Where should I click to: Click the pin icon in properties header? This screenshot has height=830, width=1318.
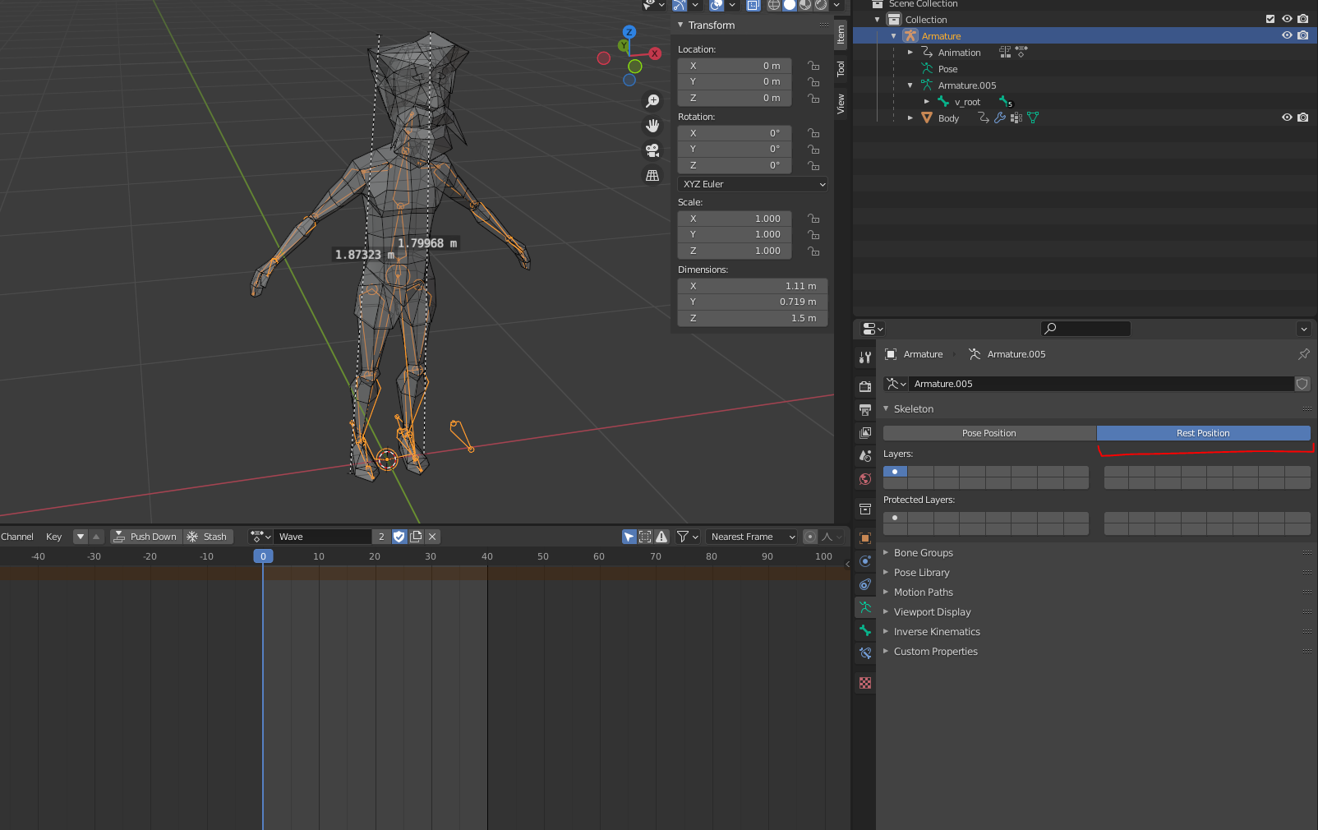pyautogui.click(x=1303, y=354)
